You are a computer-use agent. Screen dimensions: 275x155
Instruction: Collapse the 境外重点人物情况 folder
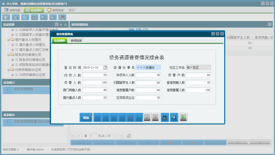9,40
